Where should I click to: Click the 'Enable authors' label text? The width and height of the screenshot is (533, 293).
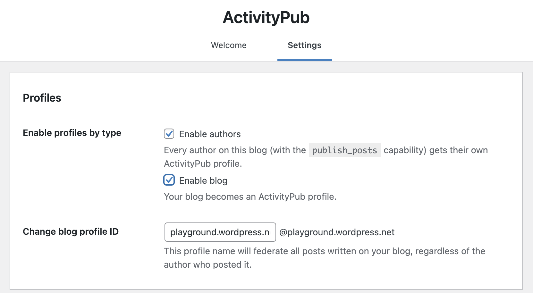210,134
